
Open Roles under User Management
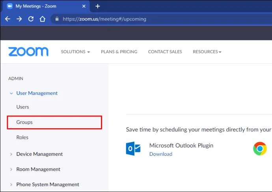pyautogui.click(x=22, y=137)
